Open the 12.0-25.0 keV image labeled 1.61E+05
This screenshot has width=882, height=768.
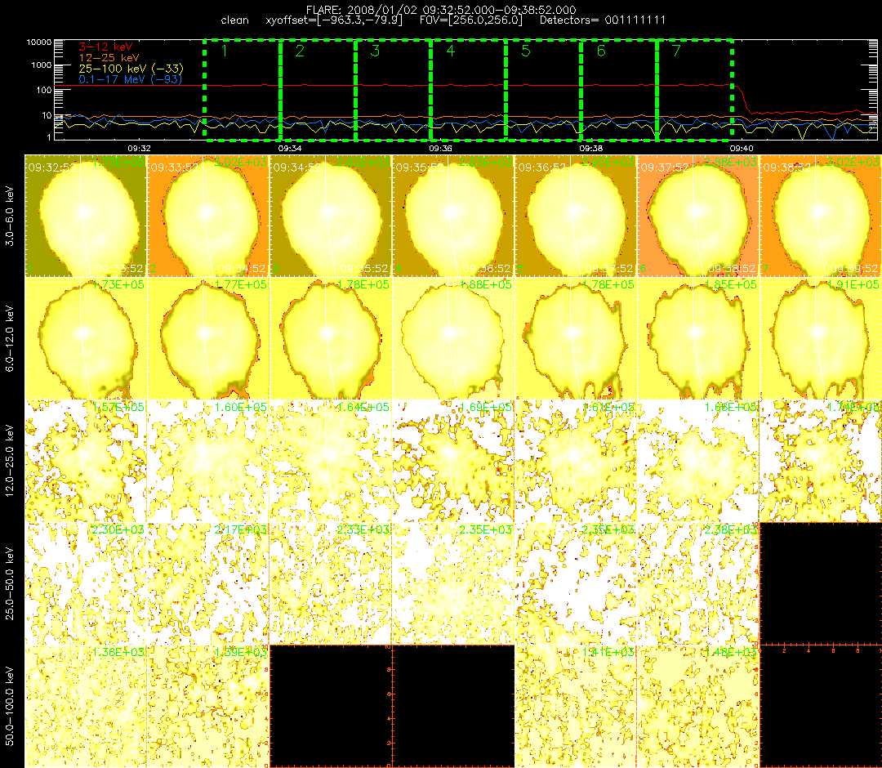point(576,461)
